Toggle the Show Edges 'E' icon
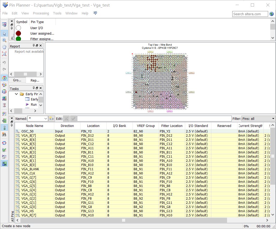This screenshot has height=229, width=276. 4,92
